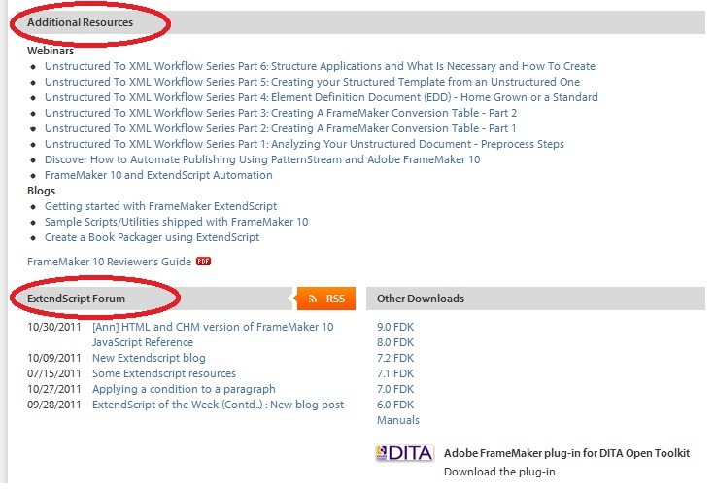Open Conversion Table Part 2 webinar
This screenshot has width=715, height=493.
point(280,113)
